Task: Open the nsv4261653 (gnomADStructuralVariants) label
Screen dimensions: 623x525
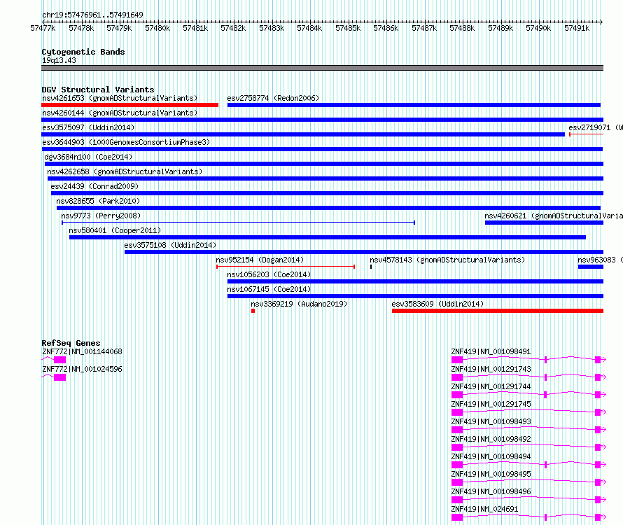Action: coord(120,98)
